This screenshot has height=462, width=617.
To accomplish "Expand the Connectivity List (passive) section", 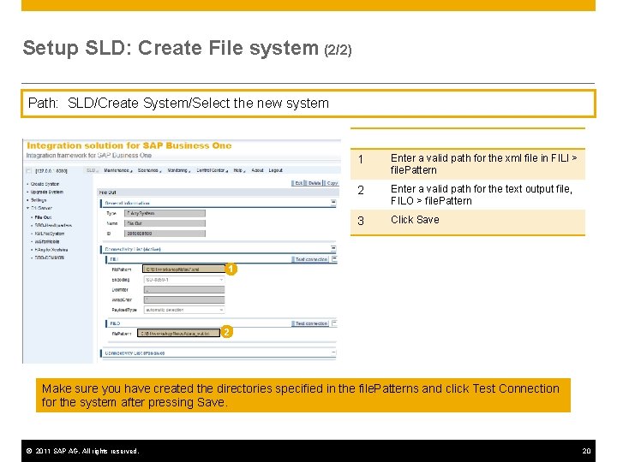I will pos(333,352).
